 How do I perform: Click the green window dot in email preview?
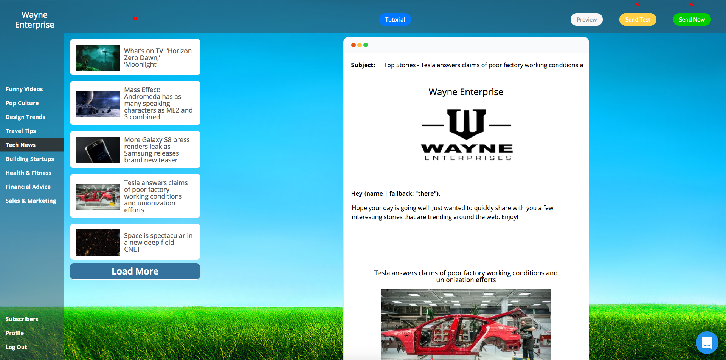click(x=366, y=45)
